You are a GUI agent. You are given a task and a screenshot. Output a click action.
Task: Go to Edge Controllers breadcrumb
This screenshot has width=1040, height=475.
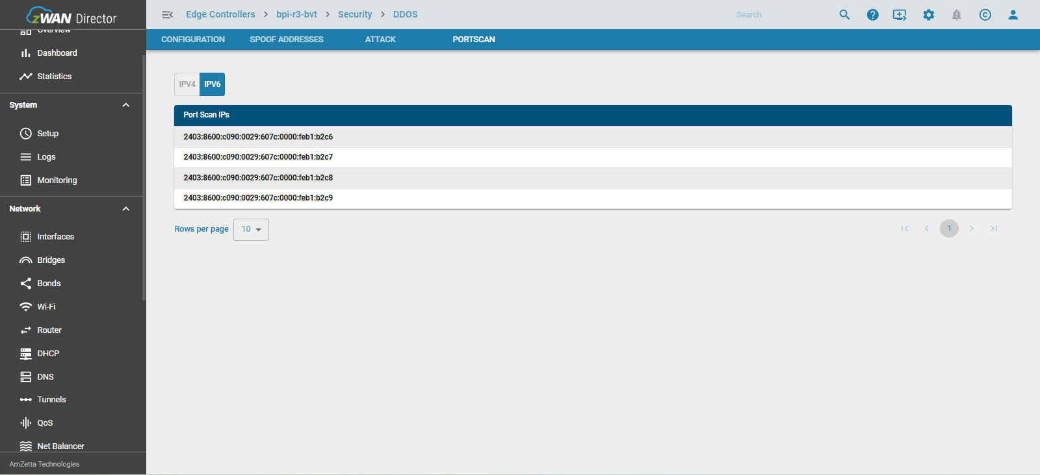tap(220, 14)
